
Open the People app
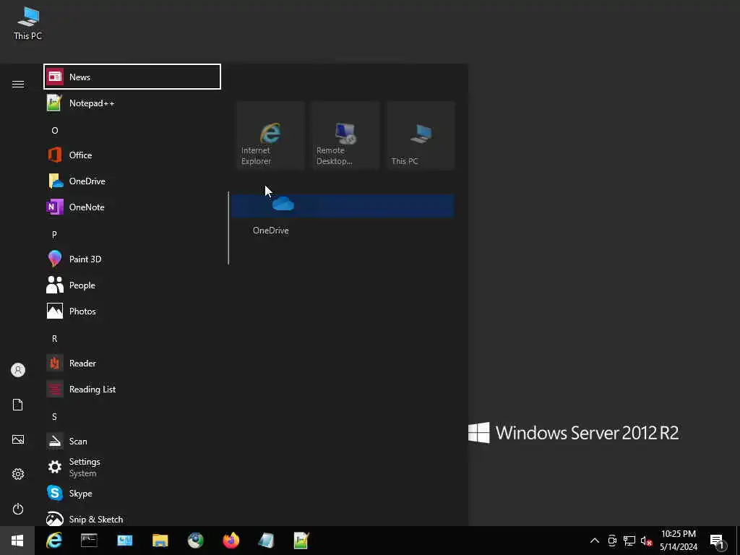[x=132, y=285]
